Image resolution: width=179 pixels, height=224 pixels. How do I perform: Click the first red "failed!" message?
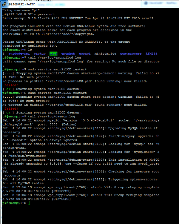[x=11, y=85]
